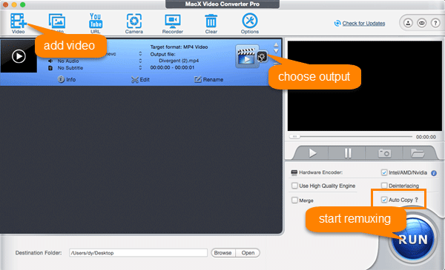
Task: Toggle Auto Copy checkbox
Action: click(384, 200)
